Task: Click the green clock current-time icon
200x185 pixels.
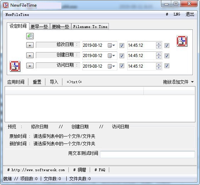Action: pyautogui.click(x=30, y=36)
